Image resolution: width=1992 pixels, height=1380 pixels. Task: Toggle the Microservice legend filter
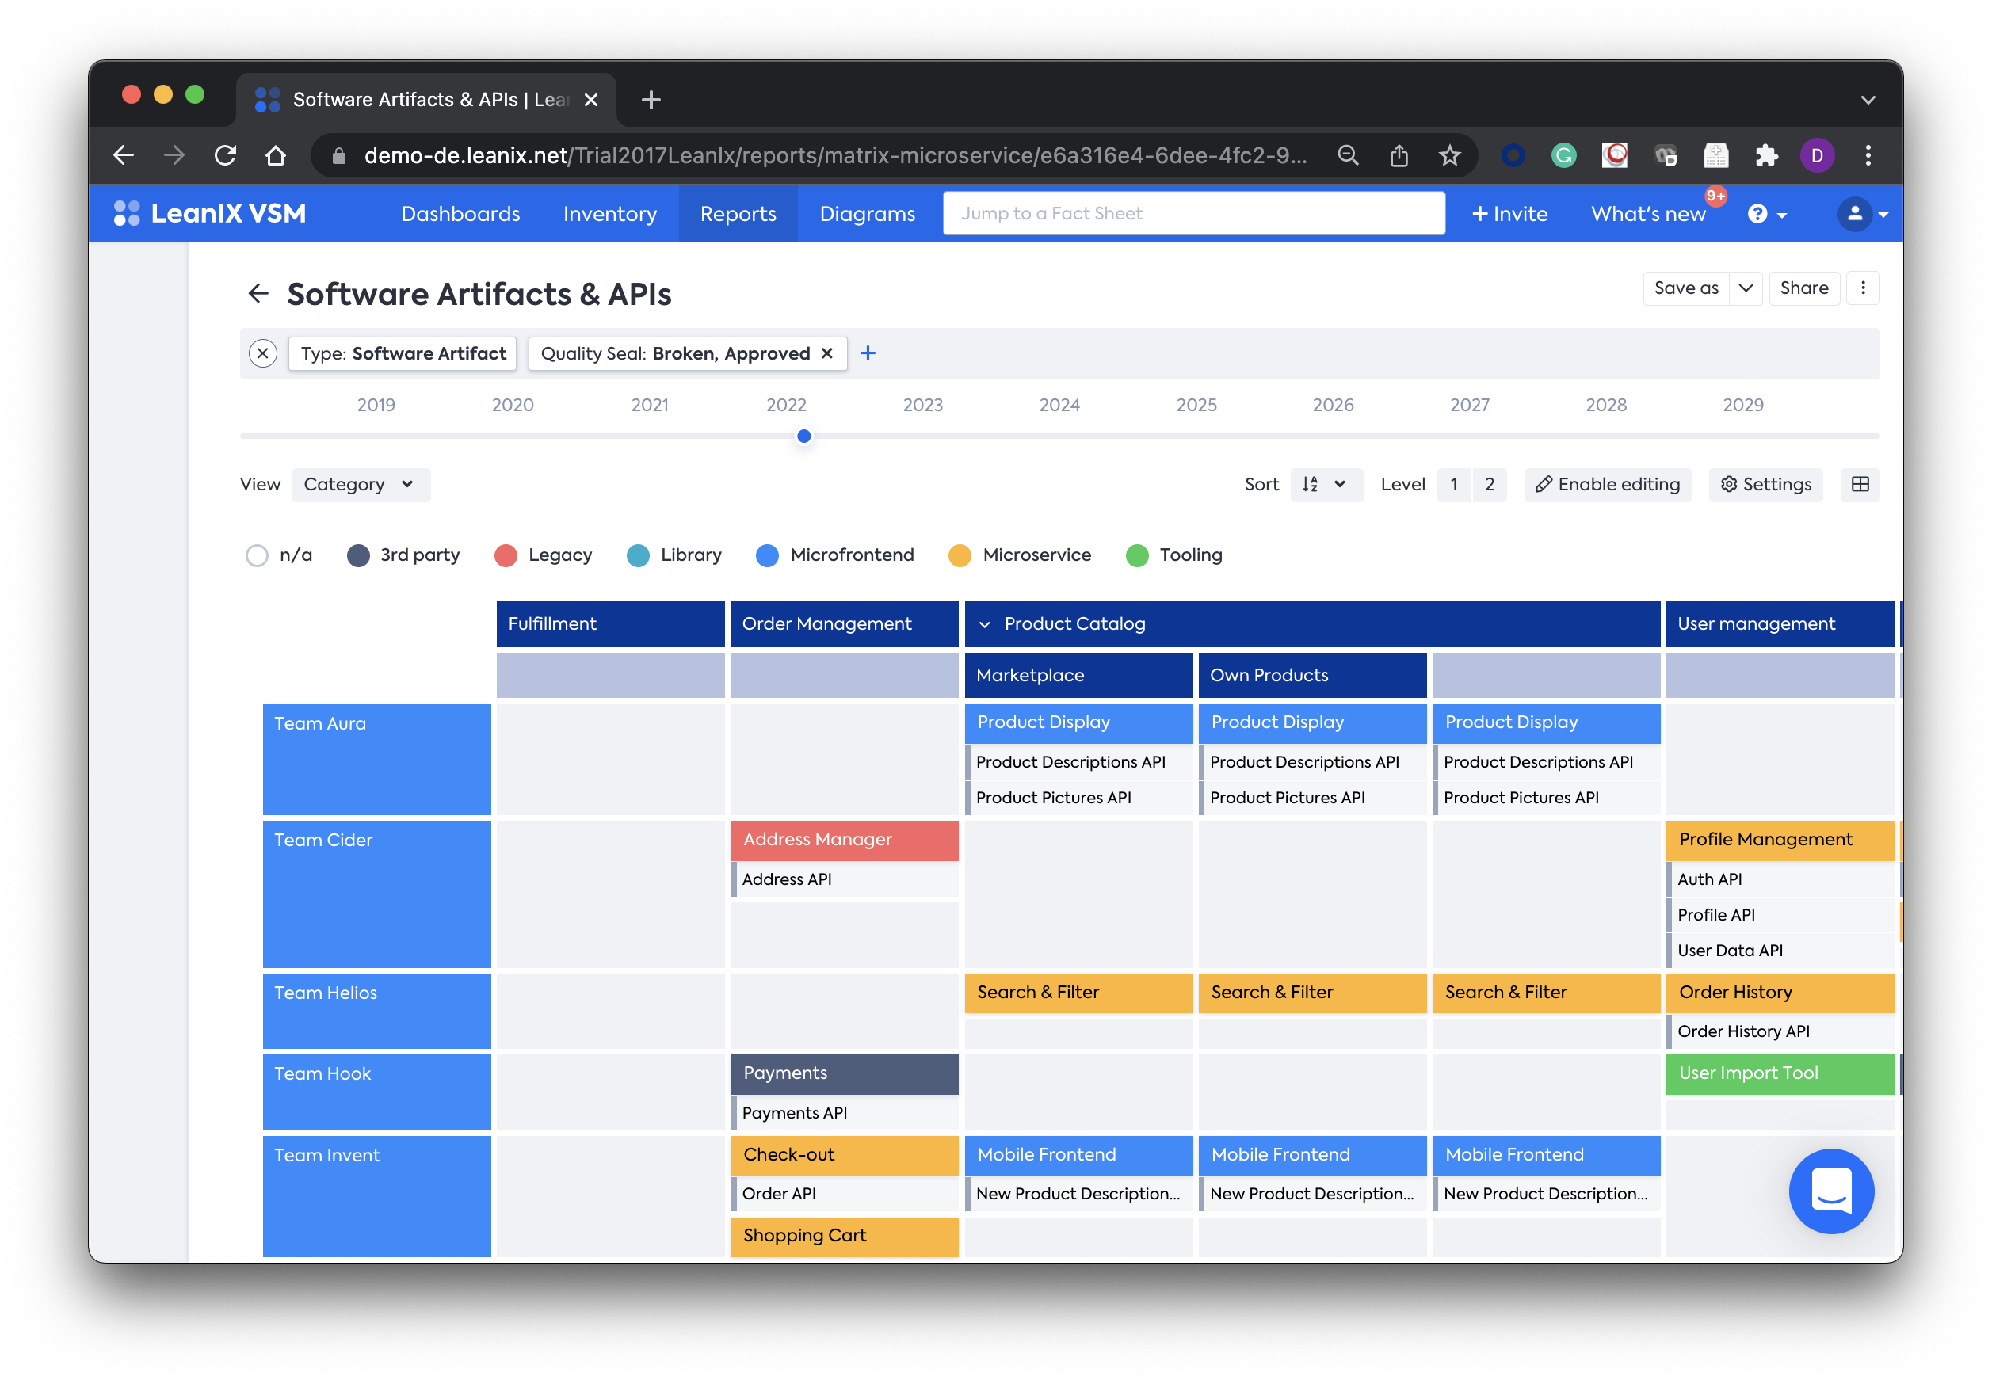(960, 555)
